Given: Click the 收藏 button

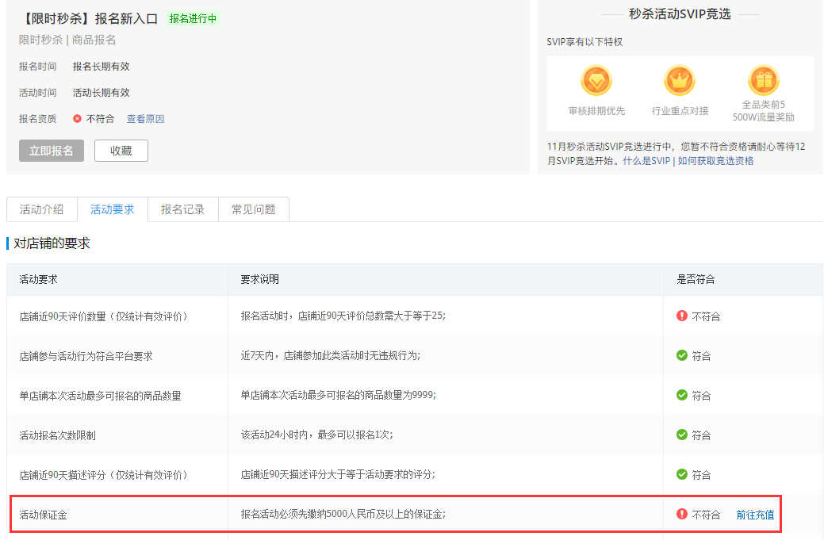Looking at the screenshot, I should click(121, 151).
